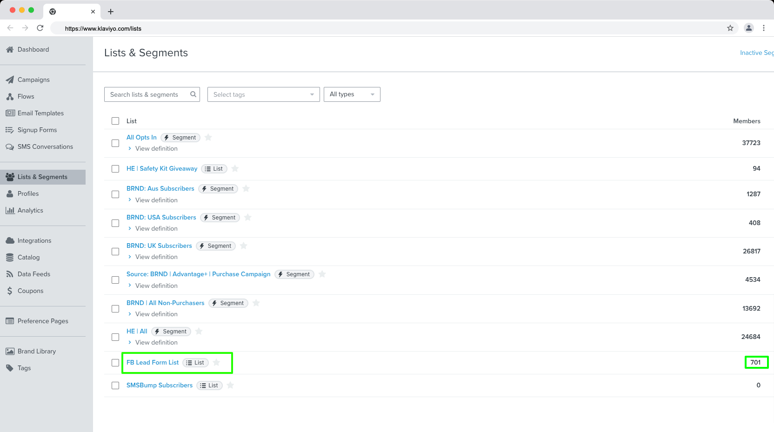
Task: Open the FB Lead Form List link
Action: click(153, 362)
